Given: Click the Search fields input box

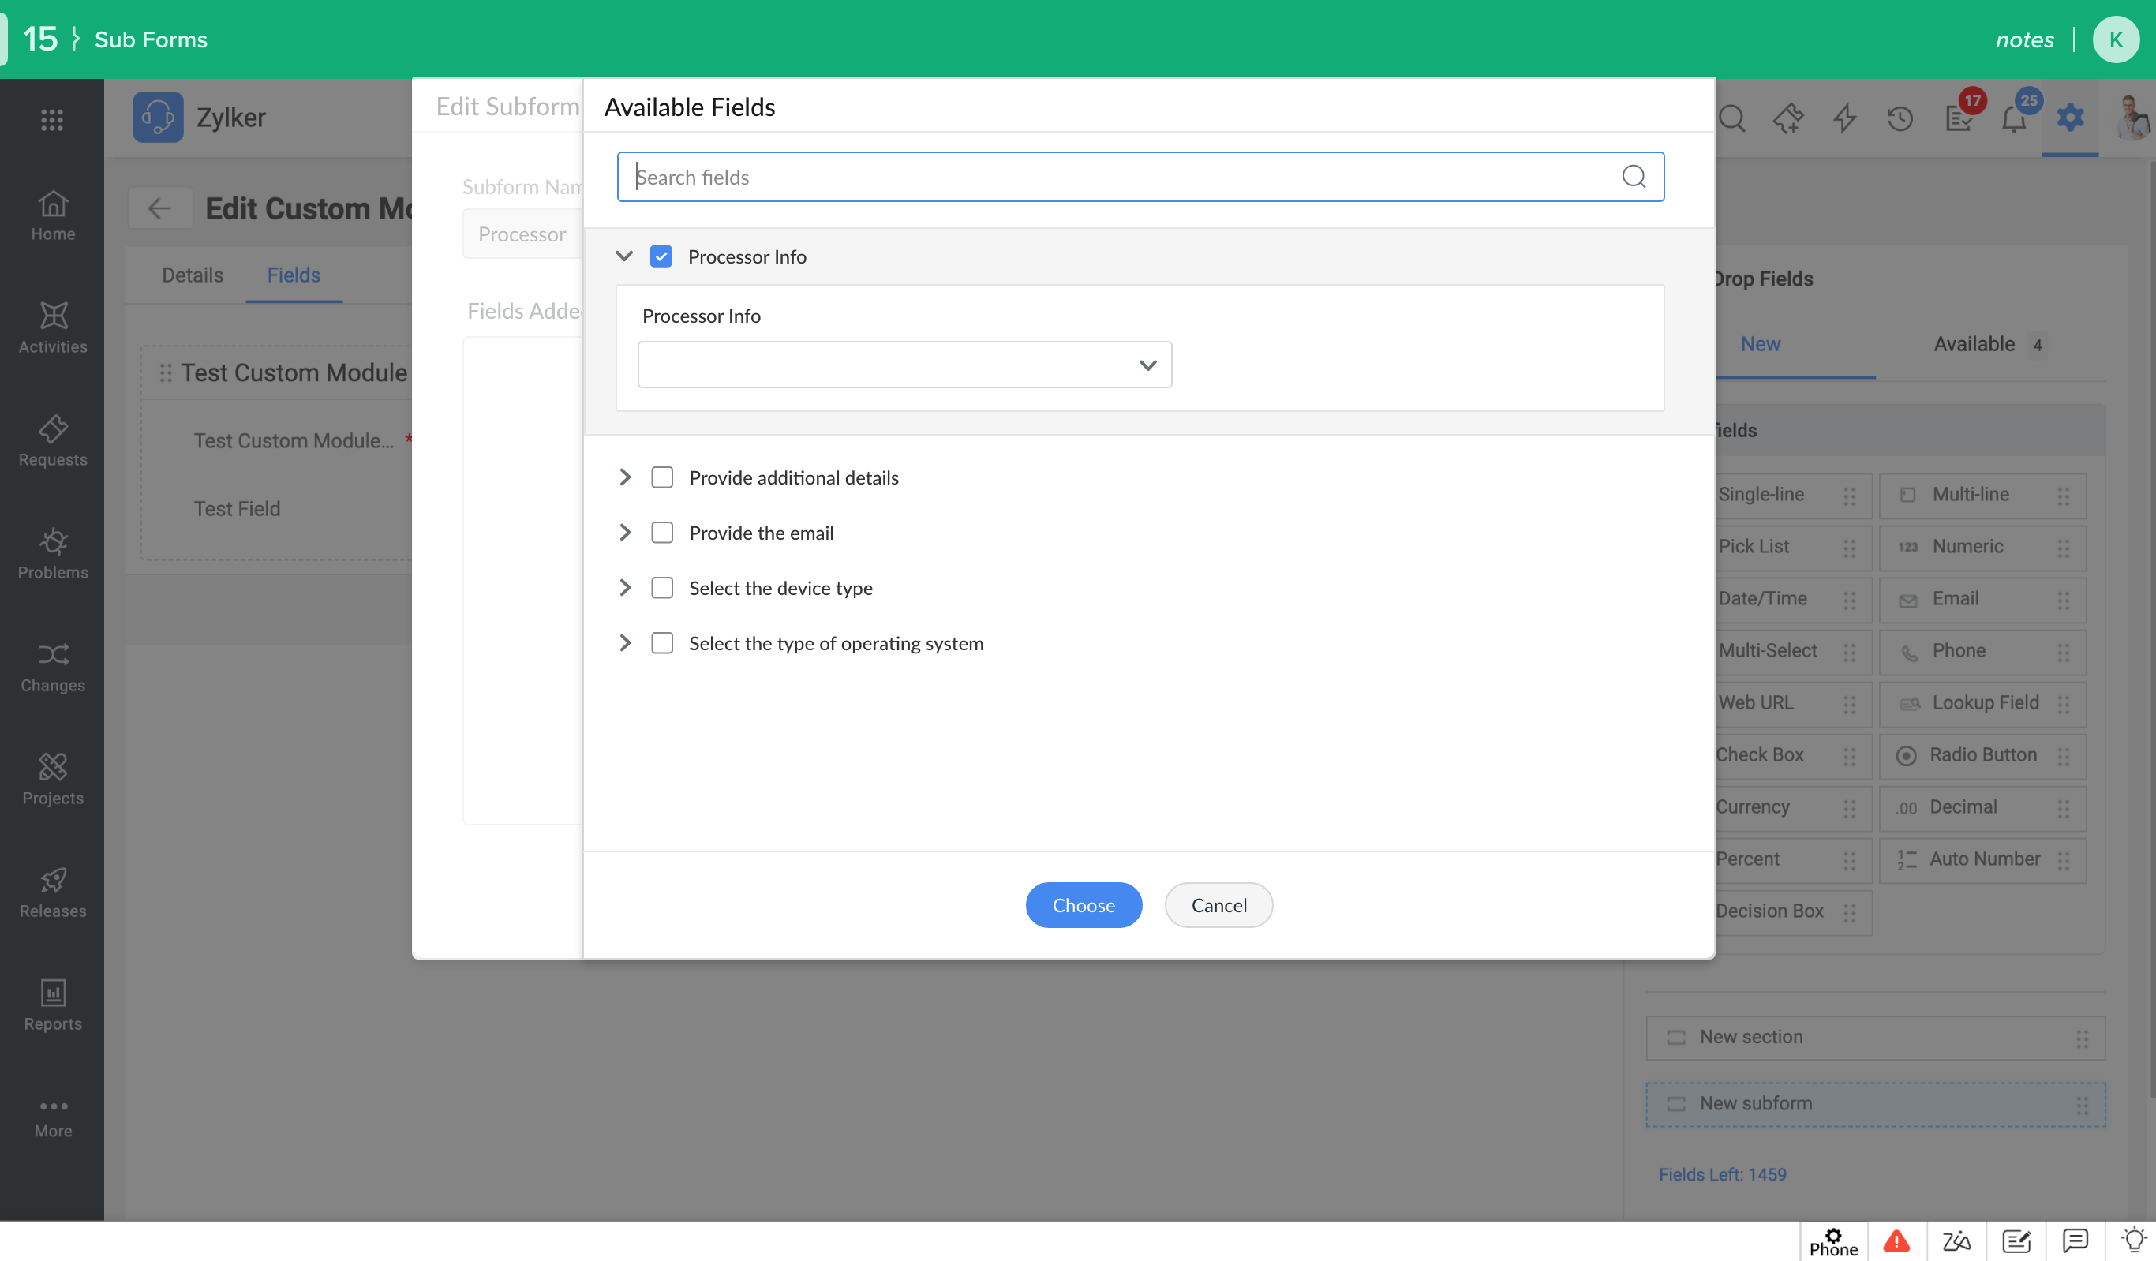Looking at the screenshot, I should 1121,177.
